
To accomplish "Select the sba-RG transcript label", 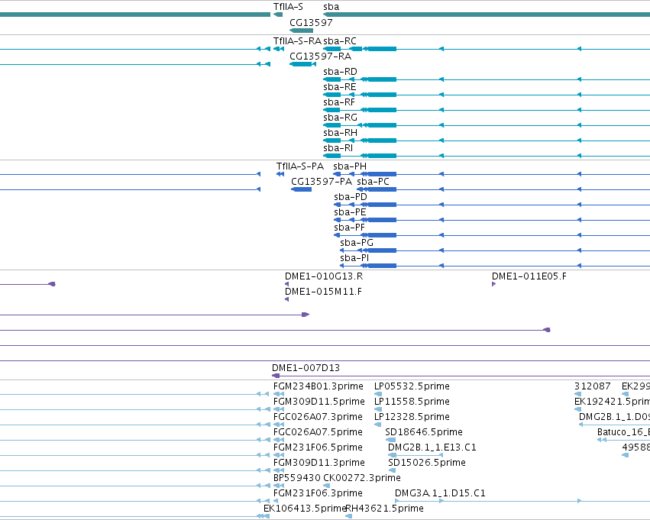I will pyautogui.click(x=340, y=118).
